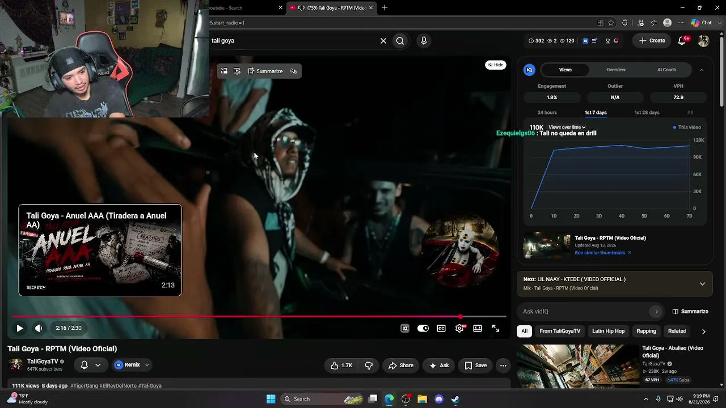This screenshot has height=408, width=726.
Task: Click the Create button
Action: tap(652, 41)
